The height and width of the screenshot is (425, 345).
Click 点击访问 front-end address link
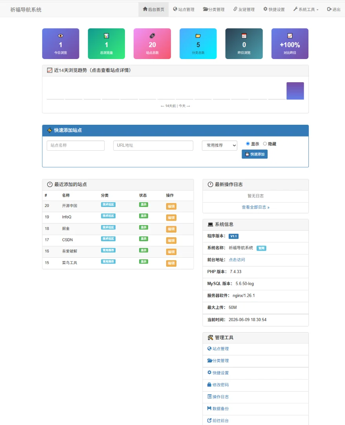[237, 260]
